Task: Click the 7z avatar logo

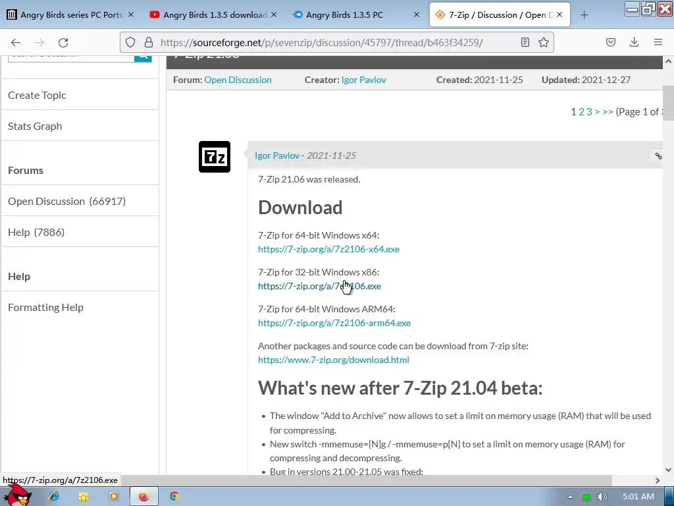Action: coord(215,157)
